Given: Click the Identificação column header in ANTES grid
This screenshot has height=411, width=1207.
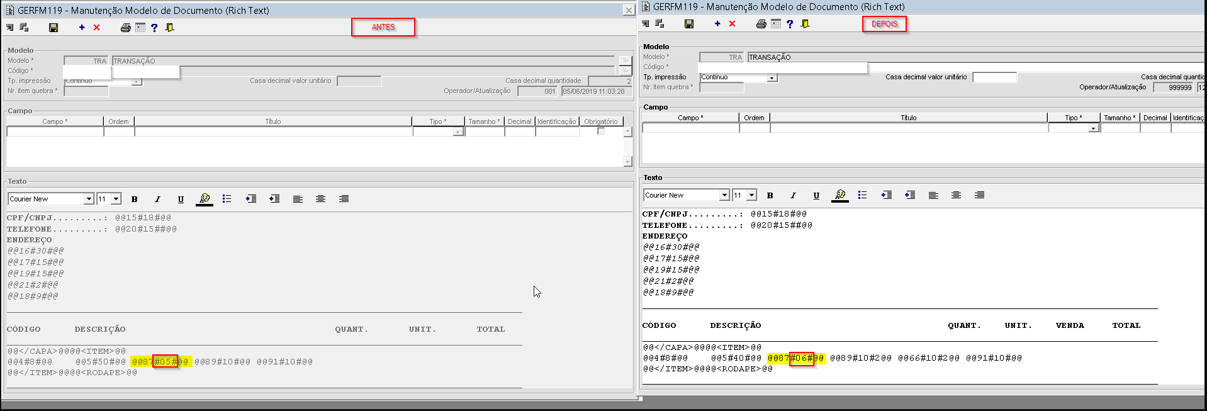Looking at the screenshot, I should [557, 121].
